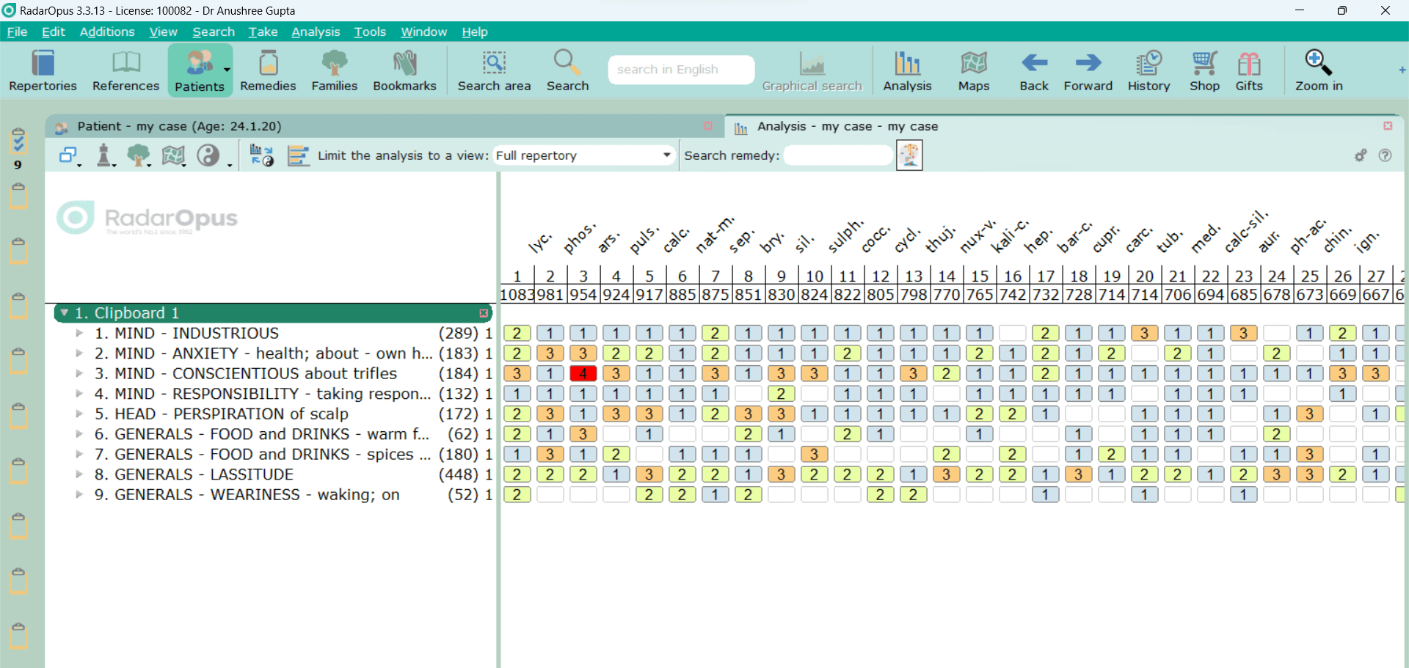Screen dimensions: 1409x668
Task: Open the analysis settings gears icon
Action: (x=1361, y=155)
